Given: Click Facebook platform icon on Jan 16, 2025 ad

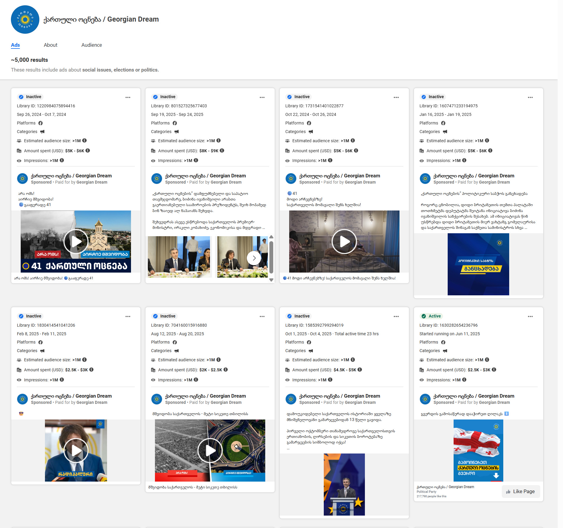Looking at the screenshot, I should 443,123.
